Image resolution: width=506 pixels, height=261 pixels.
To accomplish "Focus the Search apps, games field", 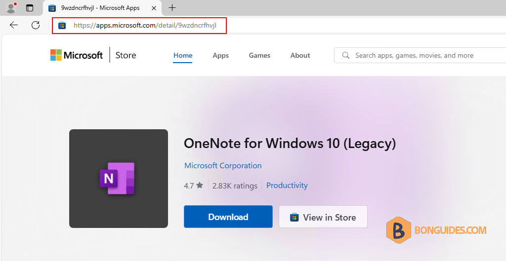I will point(420,55).
